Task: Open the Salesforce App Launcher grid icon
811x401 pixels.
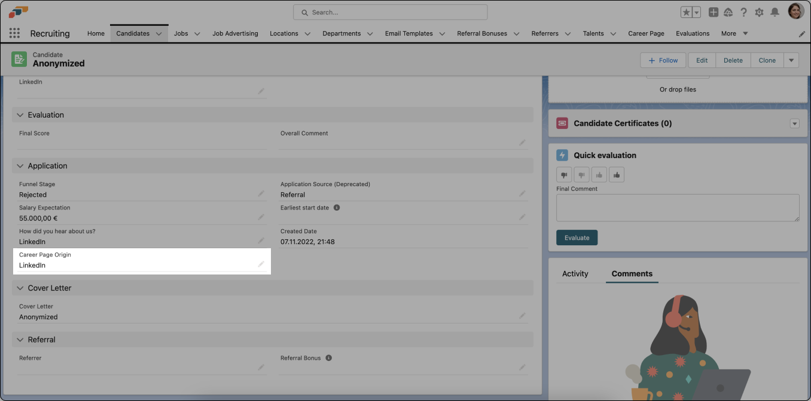Action: point(14,33)
